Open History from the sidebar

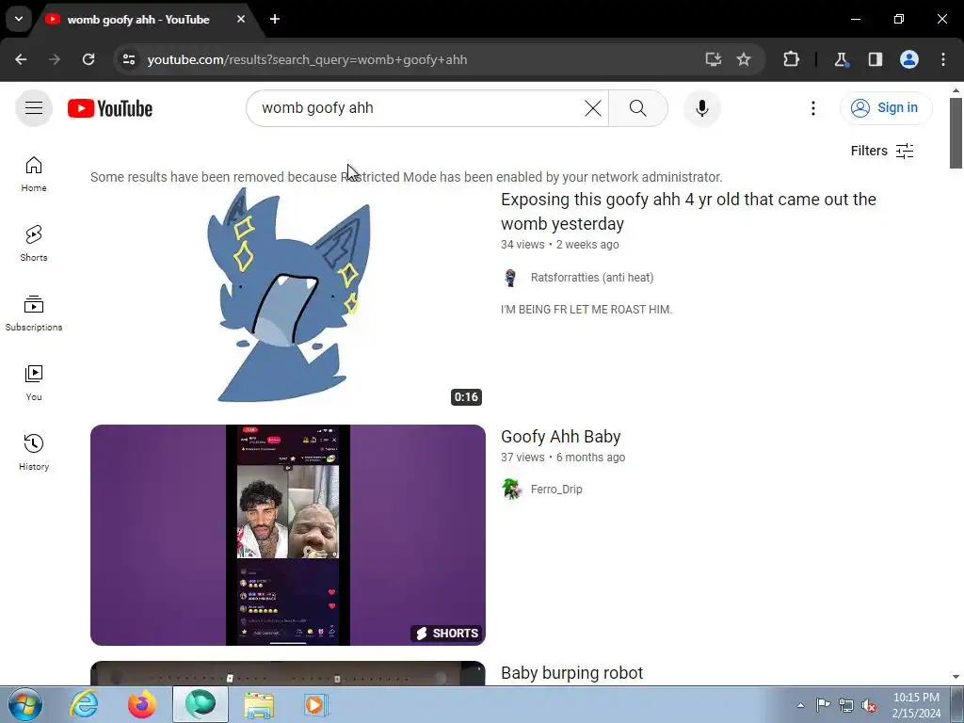pos(34,452)
